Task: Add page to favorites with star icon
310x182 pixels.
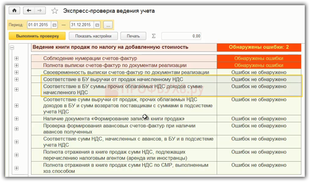Action: tap(54, 11)
